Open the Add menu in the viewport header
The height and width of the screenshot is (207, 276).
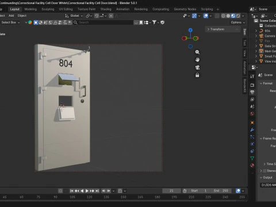pyautogui.click(x=11, y=16)
